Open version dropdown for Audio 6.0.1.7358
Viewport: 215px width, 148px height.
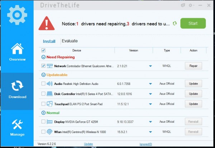click(x=150, y=84)
